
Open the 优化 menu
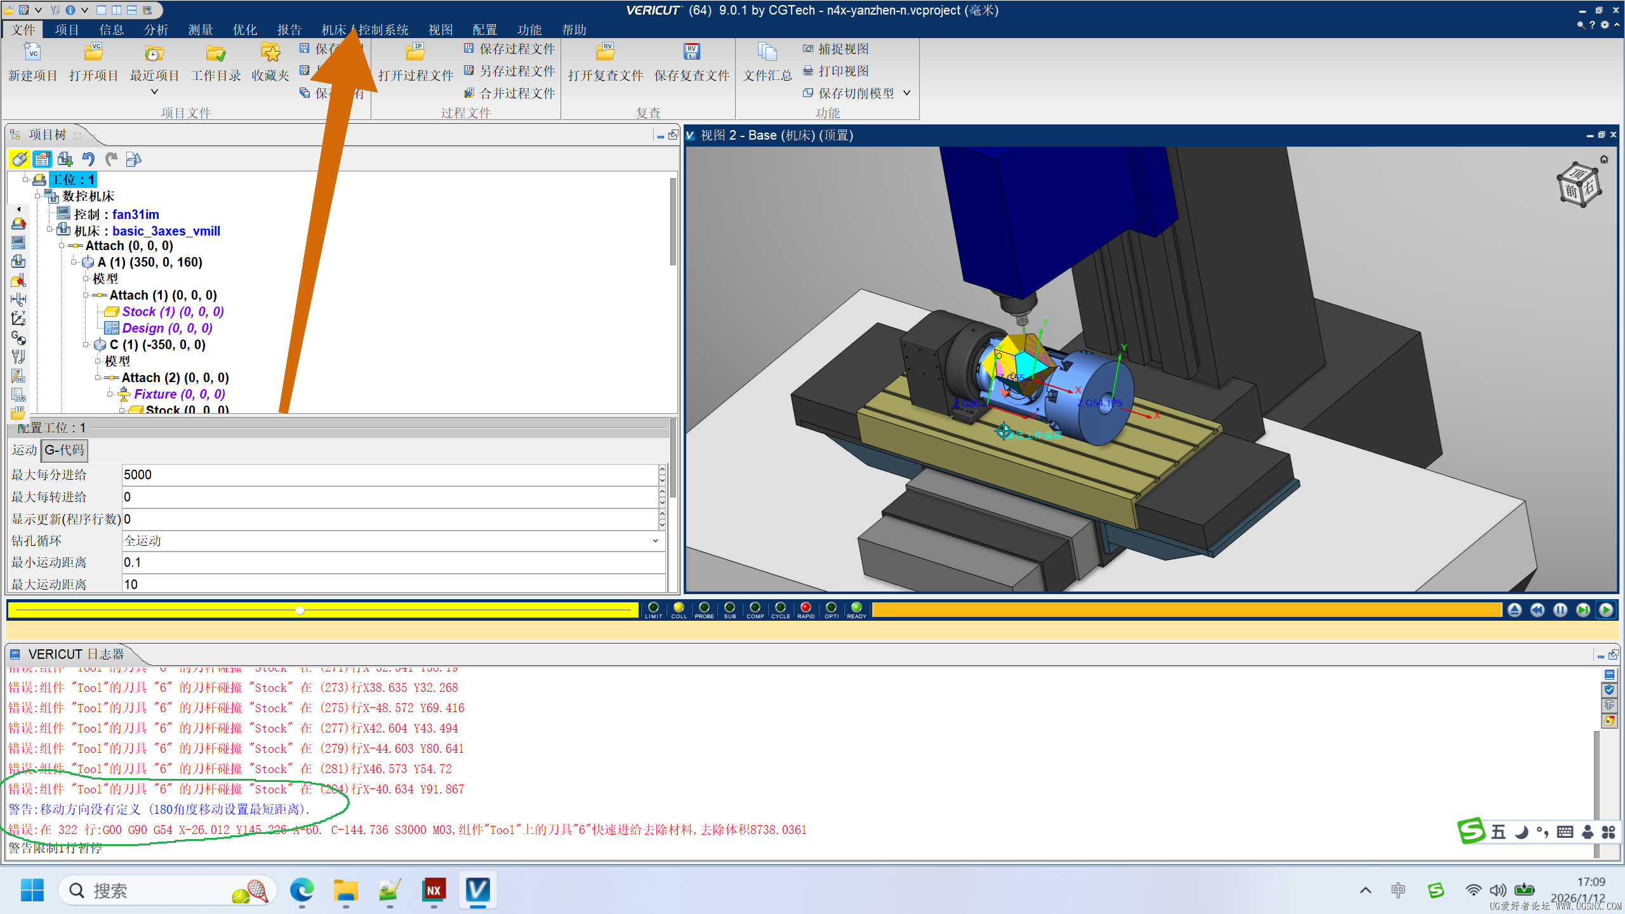tap(244, 29)
